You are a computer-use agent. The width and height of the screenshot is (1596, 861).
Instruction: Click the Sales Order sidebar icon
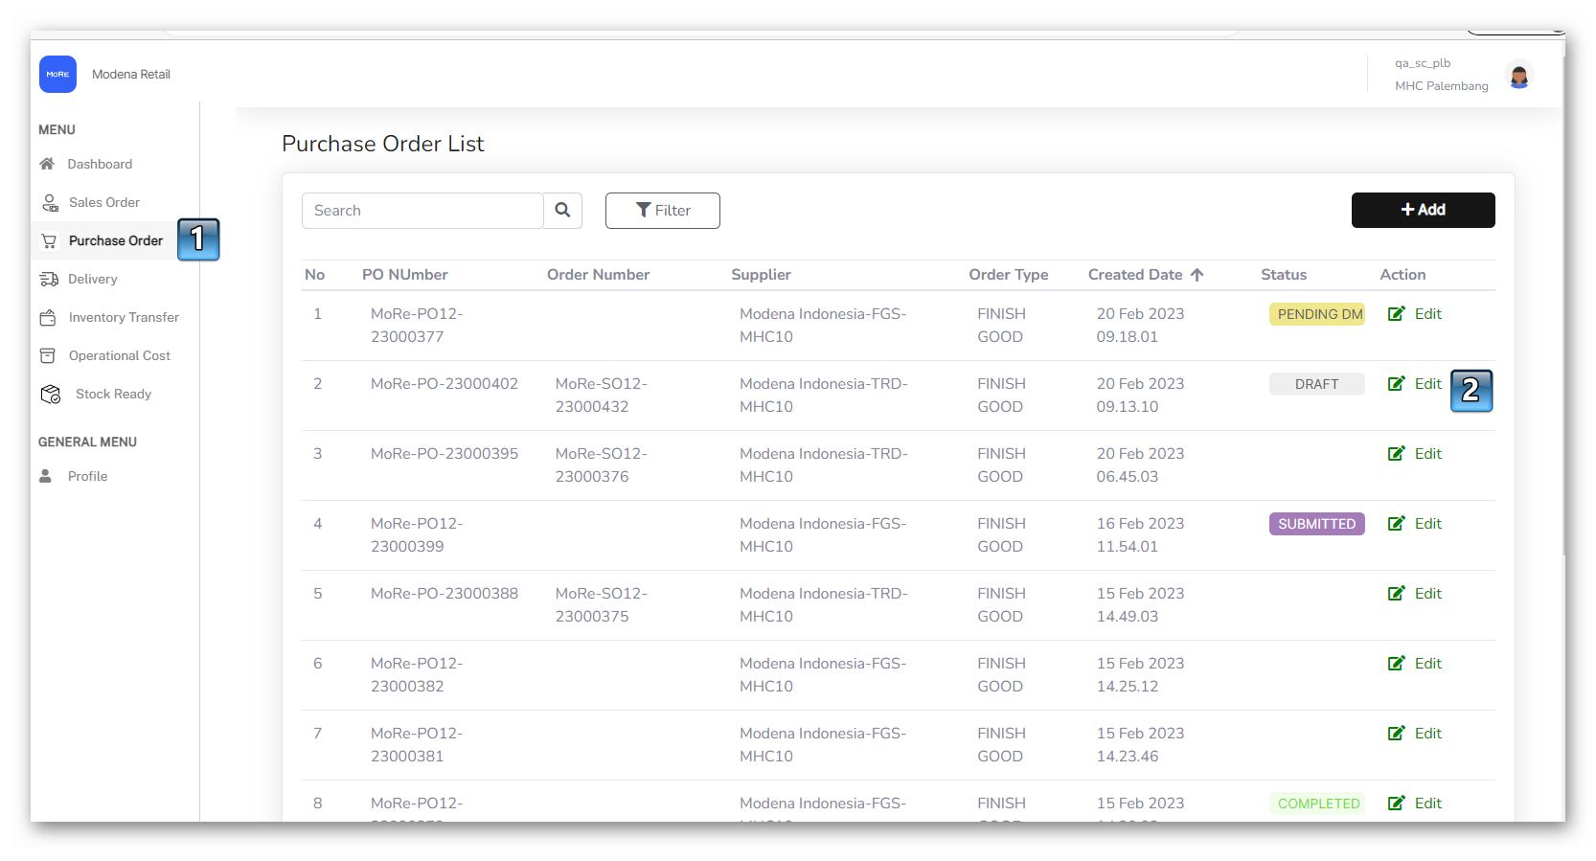50,202
